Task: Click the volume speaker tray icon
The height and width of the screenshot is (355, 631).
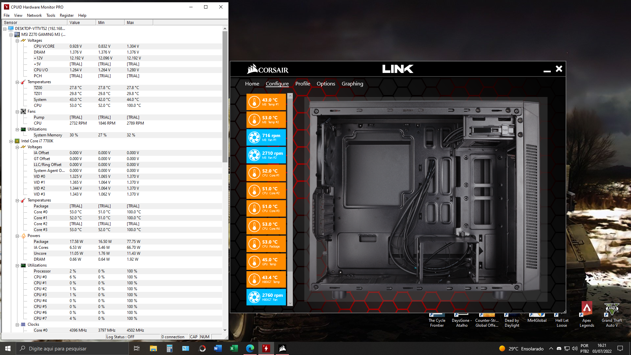Action: (574, 348)
